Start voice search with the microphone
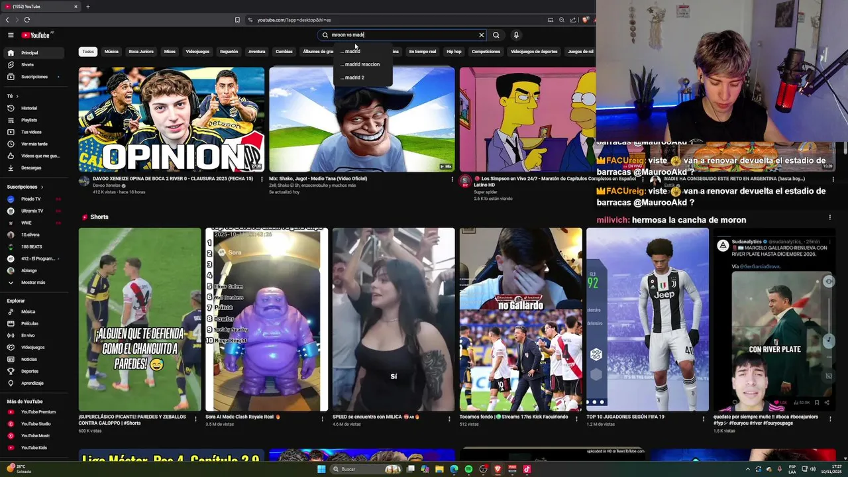The image size is (848, 477). coord(516,35)
